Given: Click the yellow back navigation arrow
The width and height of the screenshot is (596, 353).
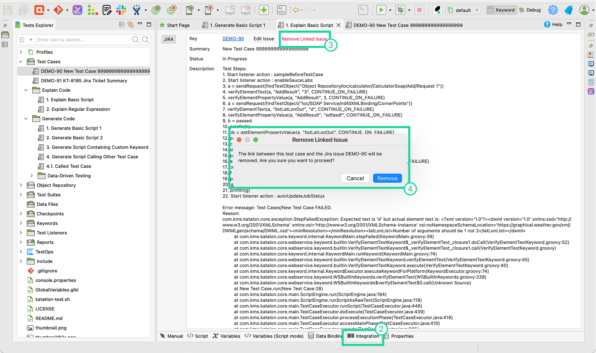Looking at the screenshot, I should (x=296, y=10).
